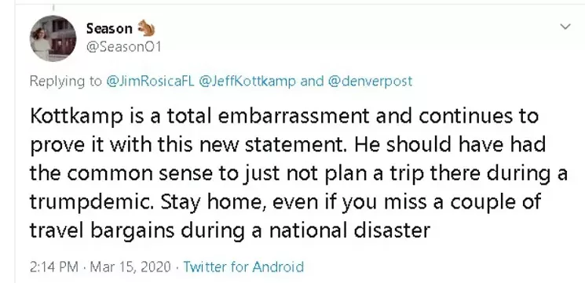Open the @JimRosicaFL mention
This screenshot has width=585, height=283.
[150, 82]
